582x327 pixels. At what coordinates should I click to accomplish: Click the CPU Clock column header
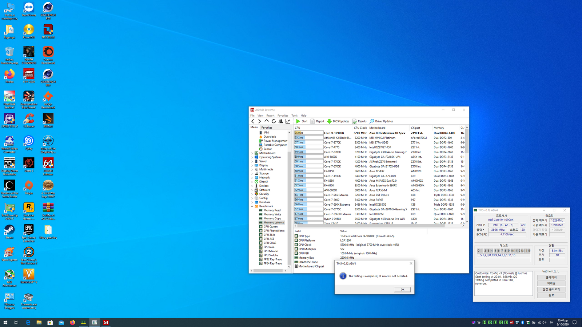[360, 128]
